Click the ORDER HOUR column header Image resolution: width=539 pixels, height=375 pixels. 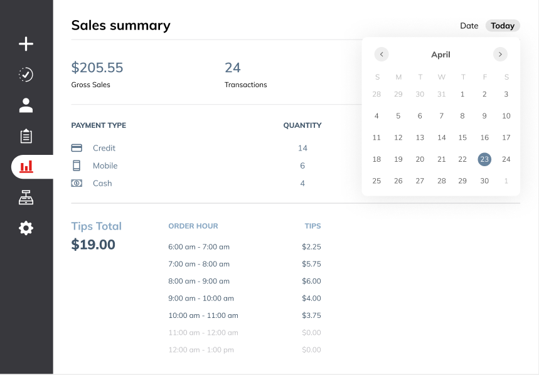(193, 226)
